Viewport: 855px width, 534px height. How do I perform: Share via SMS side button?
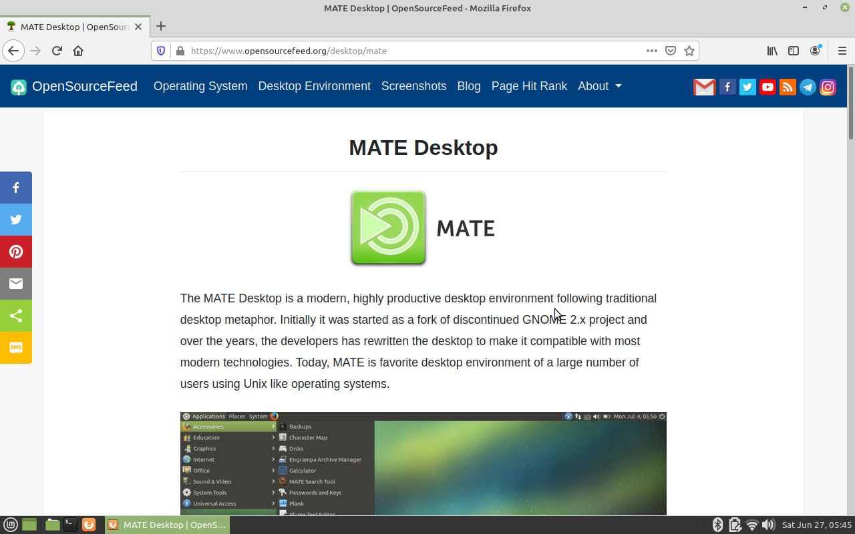(x=16, y=348)
